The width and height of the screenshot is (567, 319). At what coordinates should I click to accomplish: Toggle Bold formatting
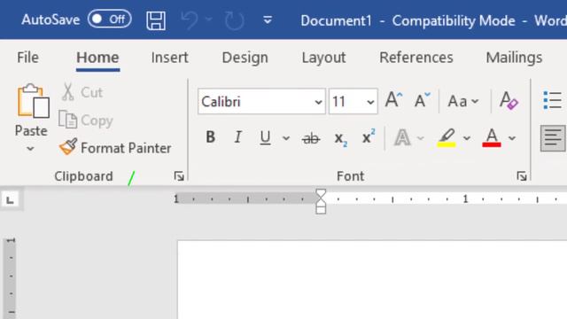[x=211, y=137]
